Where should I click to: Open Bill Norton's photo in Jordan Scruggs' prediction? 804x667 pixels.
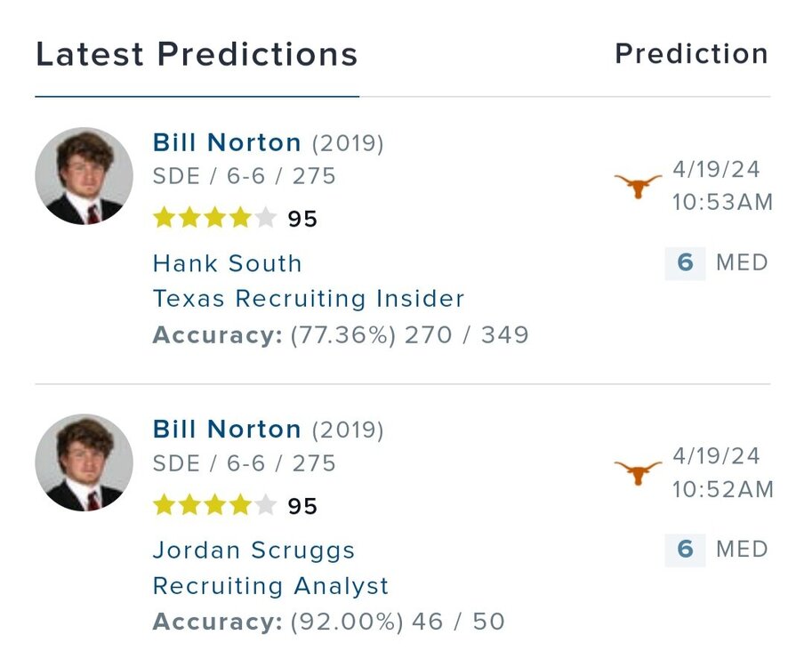pyautogui.click(x=84, y=462)
